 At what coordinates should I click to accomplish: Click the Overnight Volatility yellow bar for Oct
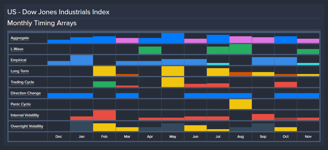286,129
